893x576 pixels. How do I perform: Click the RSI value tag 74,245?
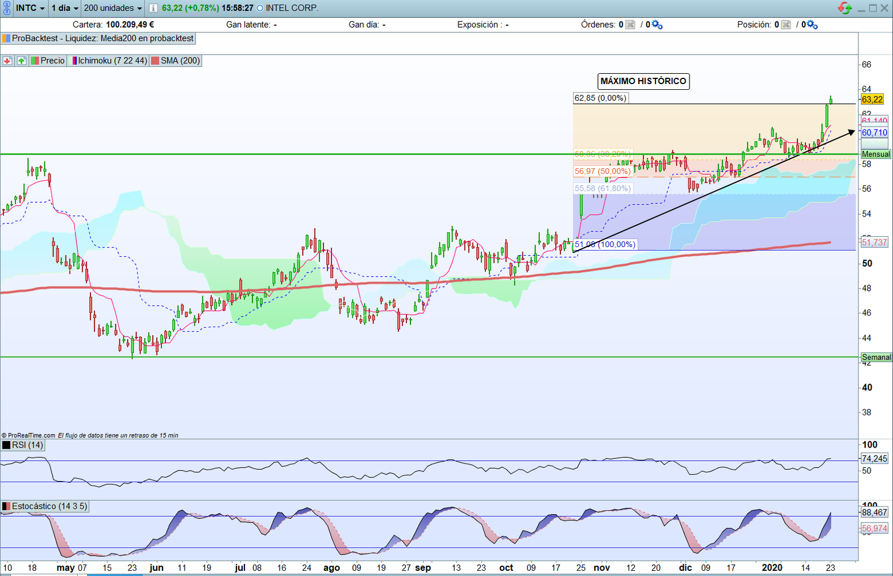coord(875,458)
